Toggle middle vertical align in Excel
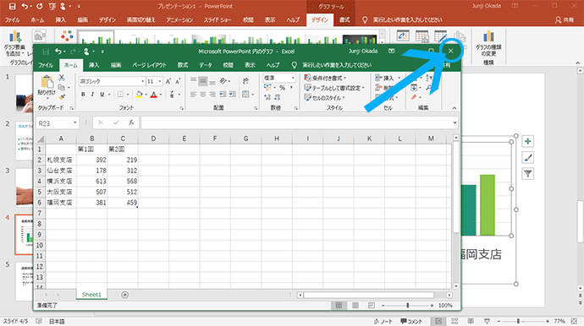 (x=203, y=81)
